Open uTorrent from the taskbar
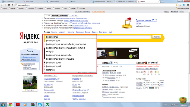The width and height of the screenshot is (190, 107). [47, 105]
